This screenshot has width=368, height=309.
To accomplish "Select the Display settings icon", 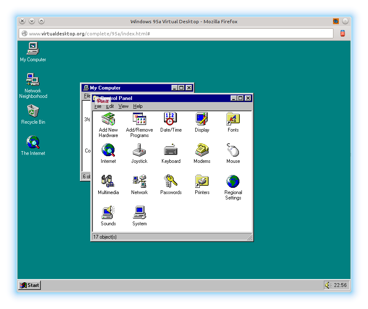I will coord(202,119).
